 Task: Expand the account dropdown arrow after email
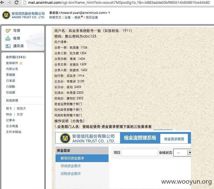pyautogui.click(x=109, y=13)
